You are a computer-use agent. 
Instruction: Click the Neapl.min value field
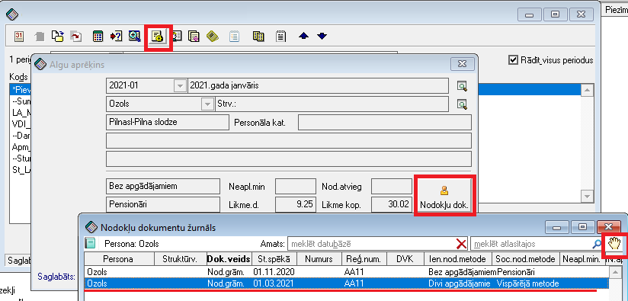pos(296,186)
